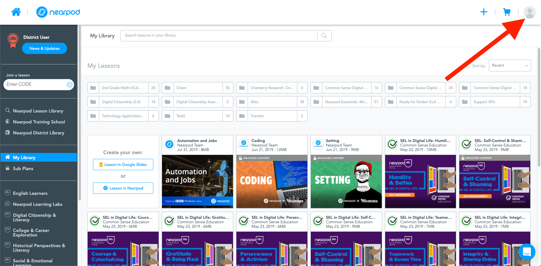Image resolution: width=541 pixels, height=266 pixels.
Task: Create Lesson in Google Slides
Action: click(x=123, y=164)
